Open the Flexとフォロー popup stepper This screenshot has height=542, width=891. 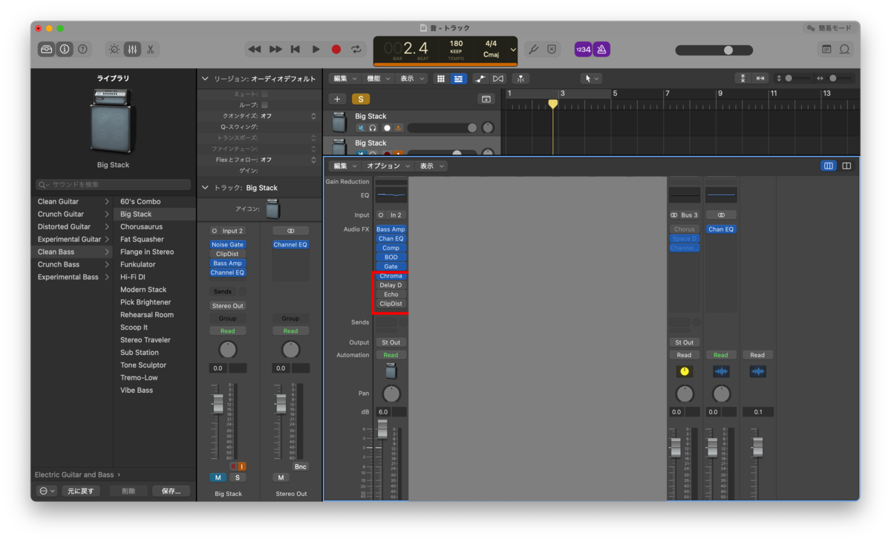click(313, 160)
